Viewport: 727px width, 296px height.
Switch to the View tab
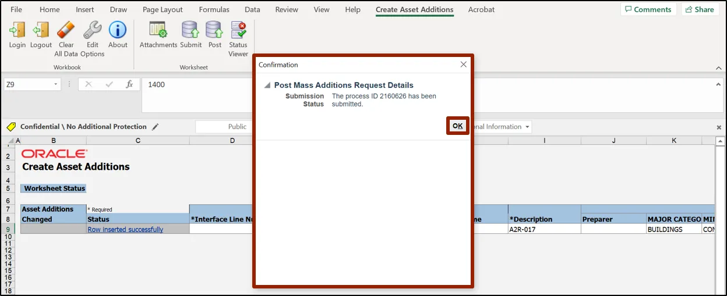(x=322, y=9)
